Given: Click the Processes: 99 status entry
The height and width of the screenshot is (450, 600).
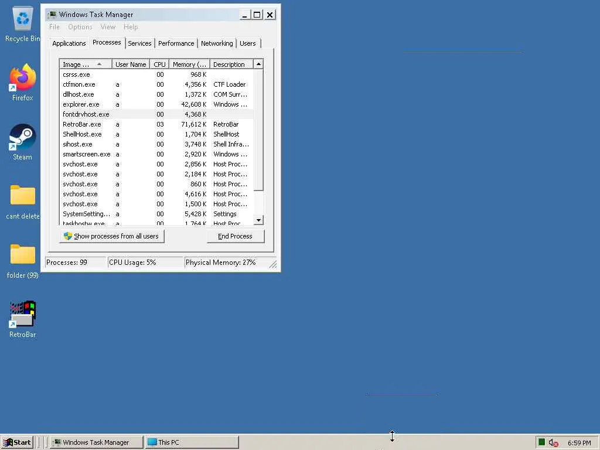Looking at the screenshot, I should [76, 262].
